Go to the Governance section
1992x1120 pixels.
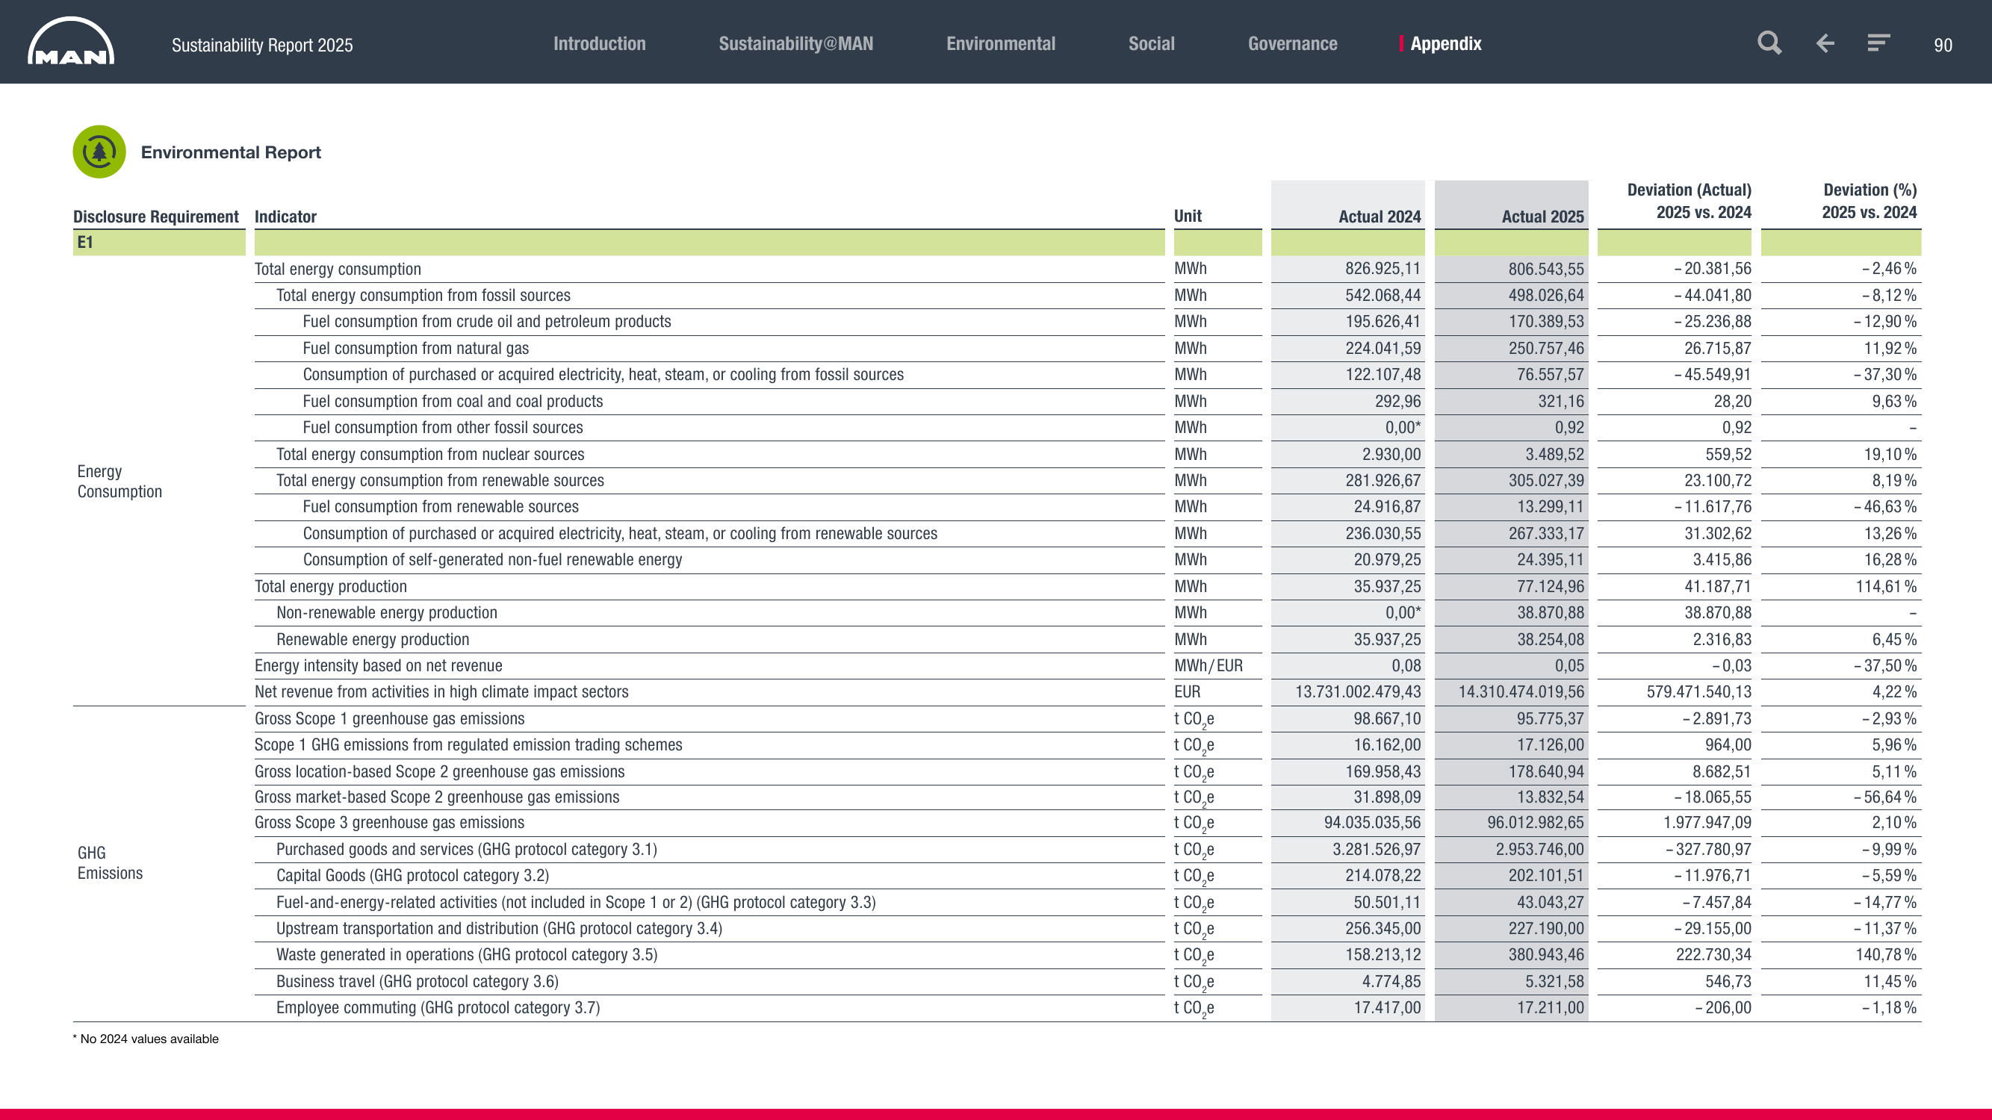pos(1292,44)
